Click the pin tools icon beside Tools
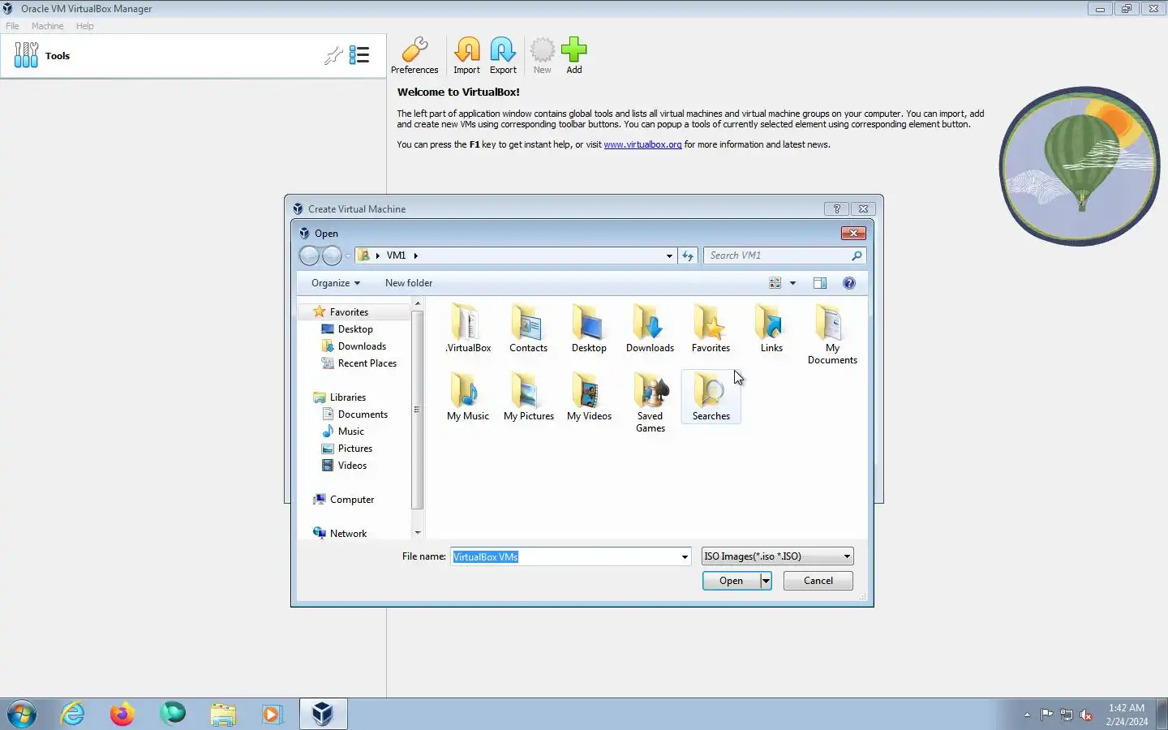Image resolution: width=1168 pixels, height=730 pixels. click(x=333, y=55)
